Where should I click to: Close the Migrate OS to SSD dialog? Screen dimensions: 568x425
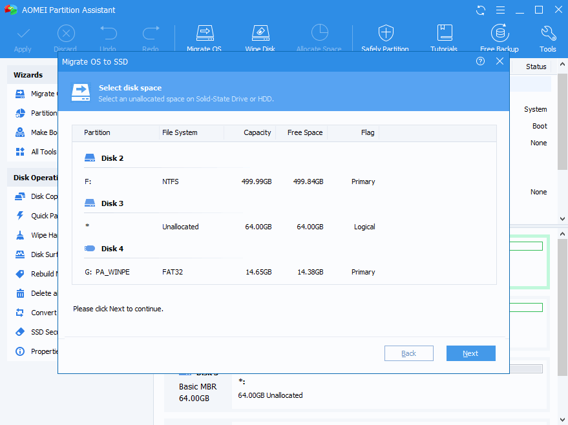tap(500, 61)
